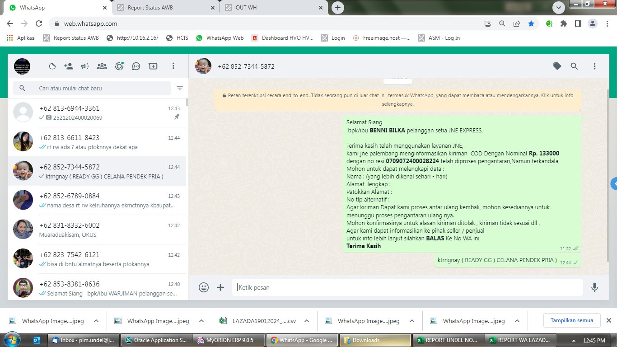The height and width of the screenshot is (347, 617).
Task: Open the communities group icon
Action: pos(102,66)
